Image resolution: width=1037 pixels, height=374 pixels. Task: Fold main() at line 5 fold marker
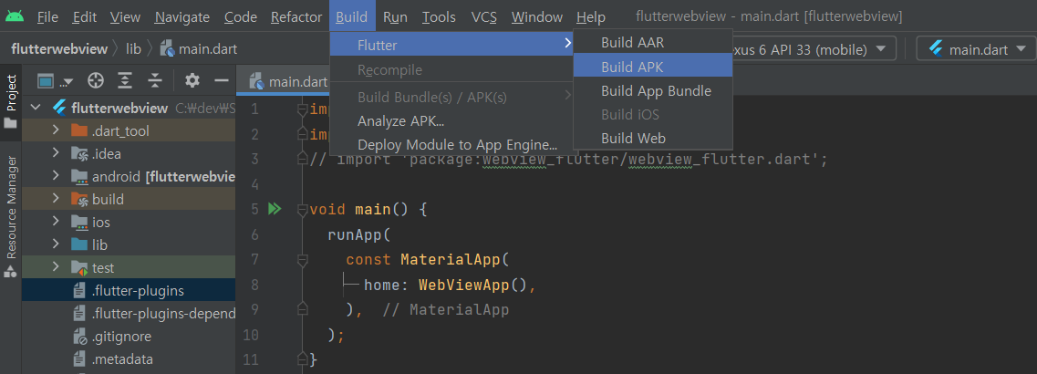click(302, 209)
